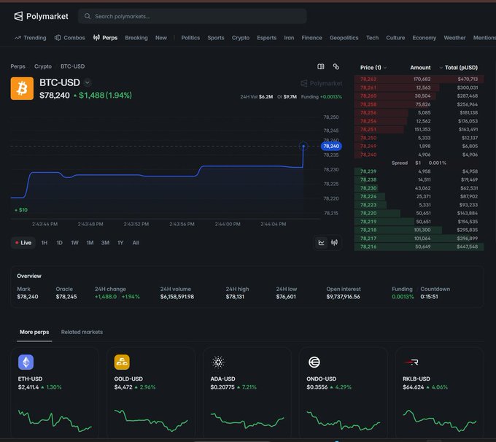Go to Geopolitics category
Screen dimensions: 496x442
pyautogui.click(x=344, y=38)
